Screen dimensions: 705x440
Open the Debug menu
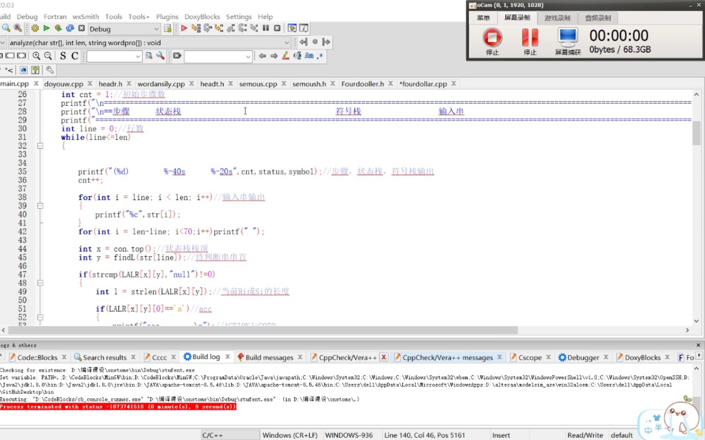27,17
